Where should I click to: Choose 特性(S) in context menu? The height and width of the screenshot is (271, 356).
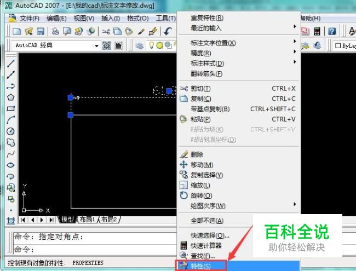point(238,266)
